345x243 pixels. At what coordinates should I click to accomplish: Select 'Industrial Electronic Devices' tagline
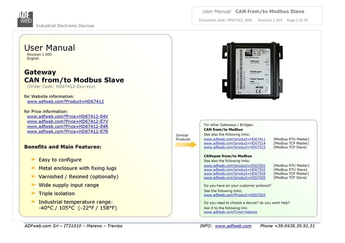coord(65,26)
